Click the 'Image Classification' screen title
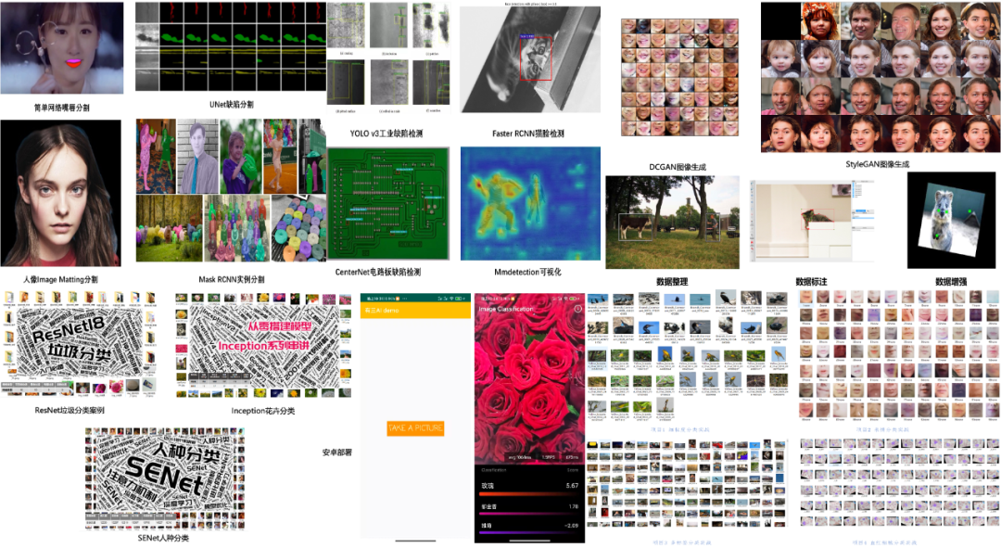1001x548 pixels. 506,309
